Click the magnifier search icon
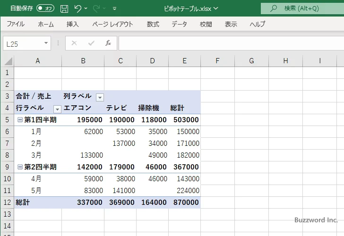 (273, 8)
